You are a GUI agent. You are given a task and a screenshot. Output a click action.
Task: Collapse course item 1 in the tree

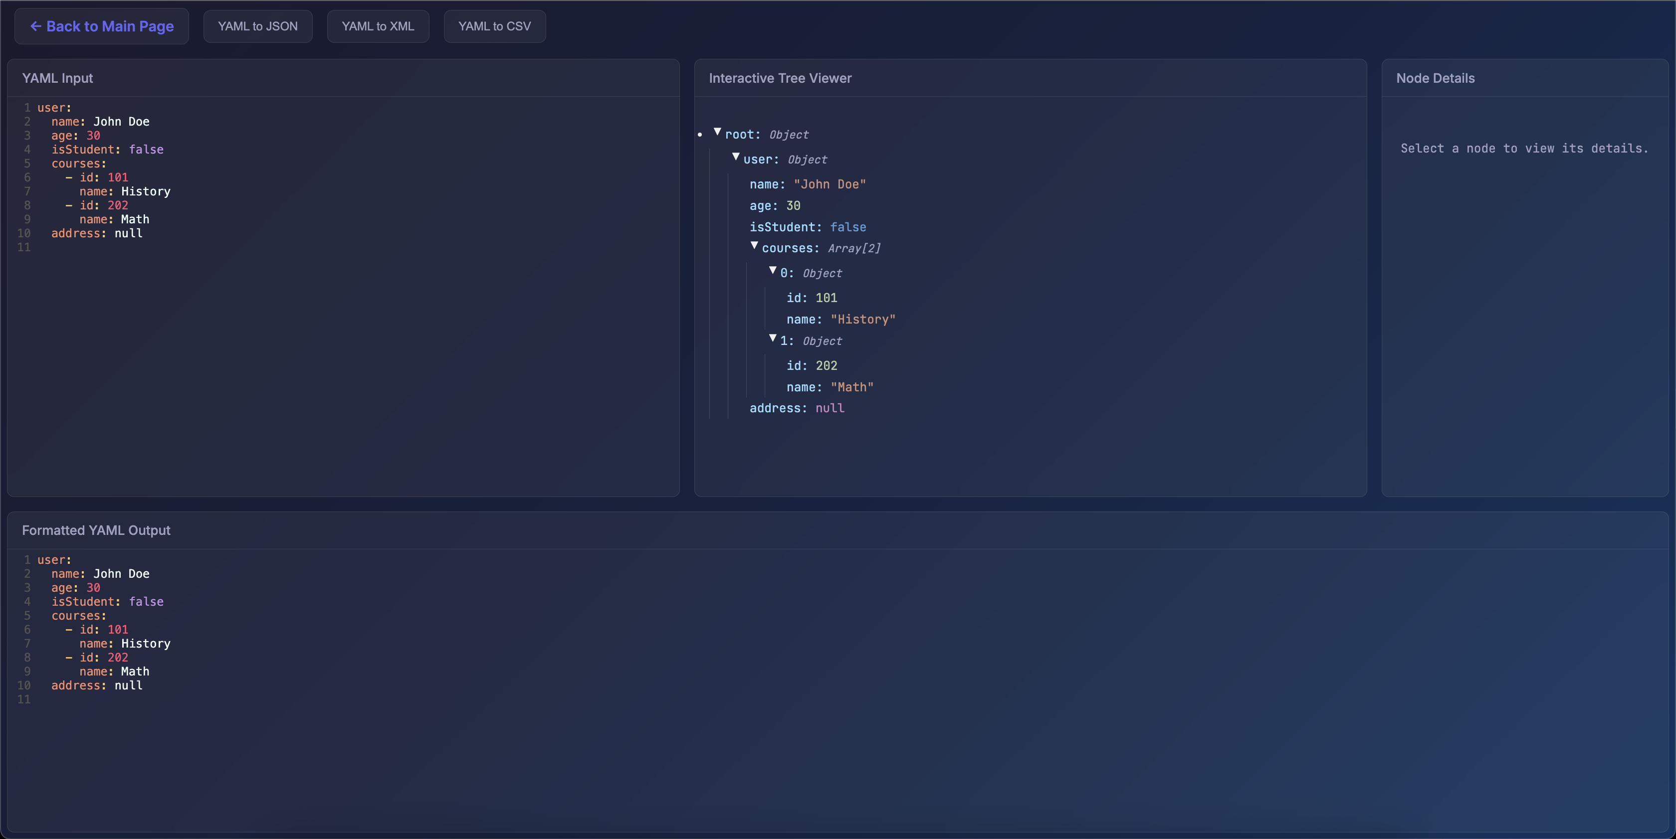[772, 338]
